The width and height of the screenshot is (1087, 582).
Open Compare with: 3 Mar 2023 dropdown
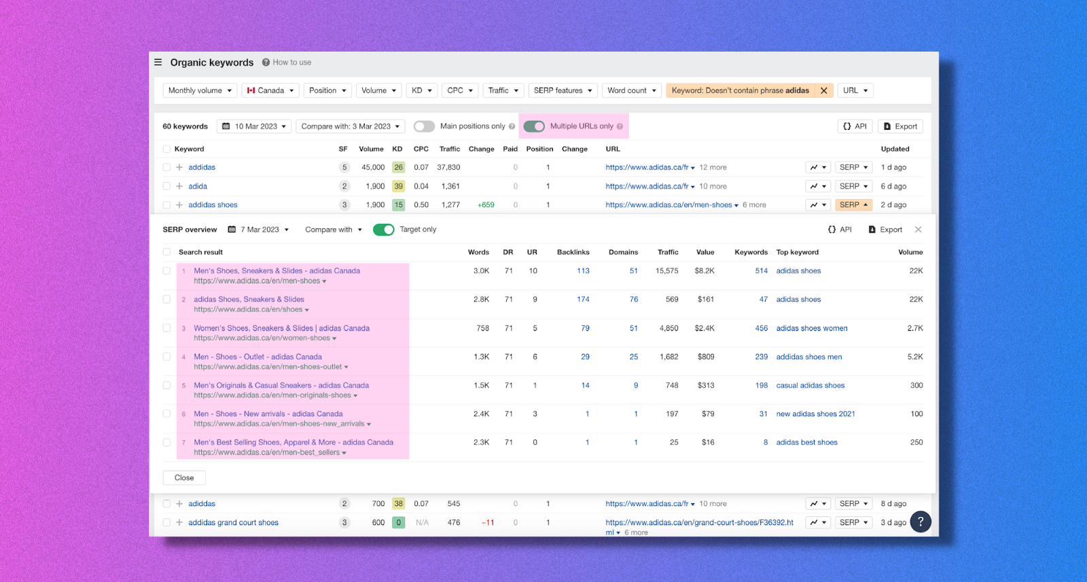pyautogui.click(x=351, y=126)
